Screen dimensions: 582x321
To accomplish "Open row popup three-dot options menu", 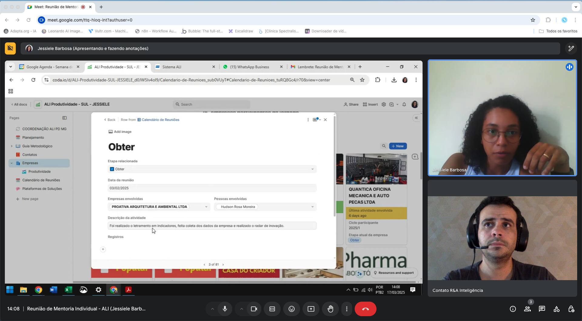I will (308, 120).
